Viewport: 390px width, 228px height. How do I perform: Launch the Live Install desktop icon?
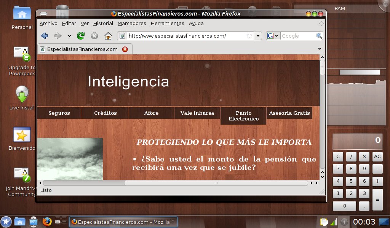click(22, 98)
